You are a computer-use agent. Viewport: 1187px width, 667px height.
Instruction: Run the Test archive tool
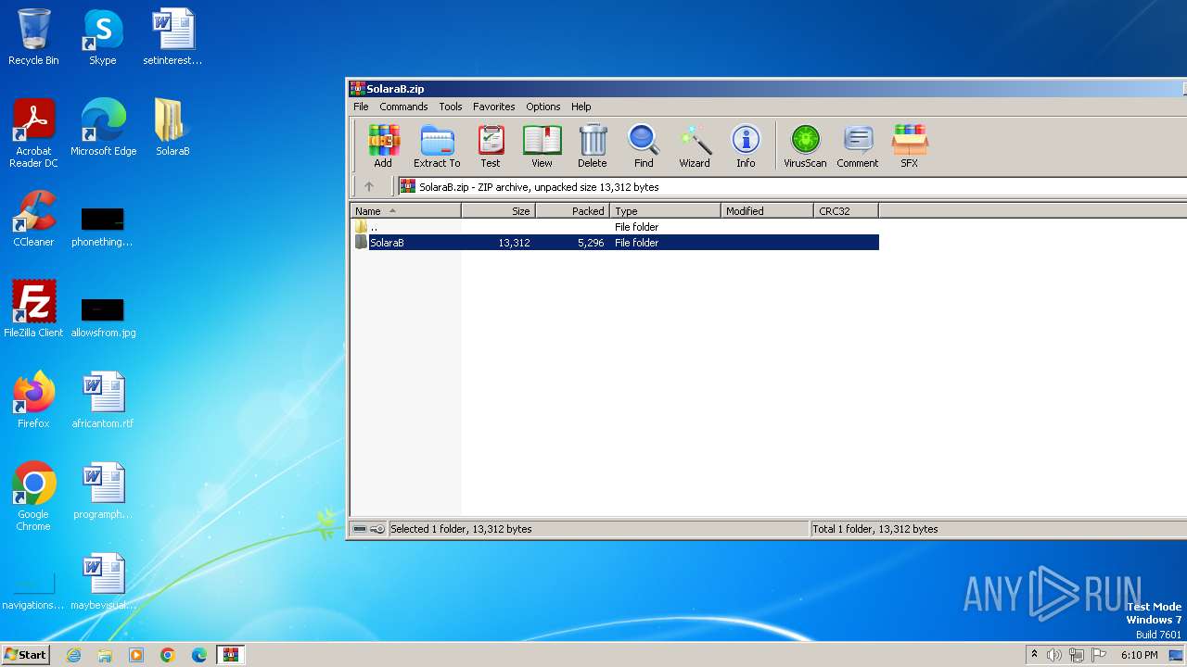tap(490, 146)
